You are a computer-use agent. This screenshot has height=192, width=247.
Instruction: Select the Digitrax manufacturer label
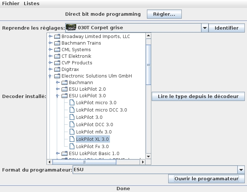point(70,69)
